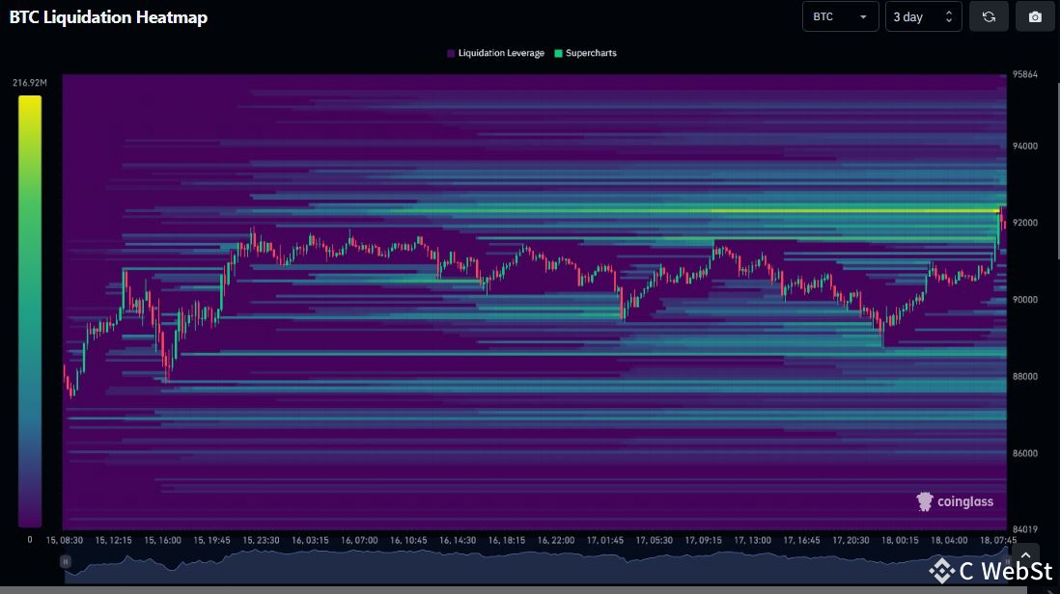Click the 18, 00:15 time axis label
1060x594 pixels.
(x=900, y=541)
